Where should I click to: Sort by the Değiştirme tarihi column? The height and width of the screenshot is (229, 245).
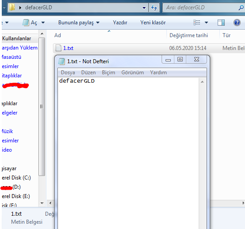pyautogui.click(x=188, y=35)
